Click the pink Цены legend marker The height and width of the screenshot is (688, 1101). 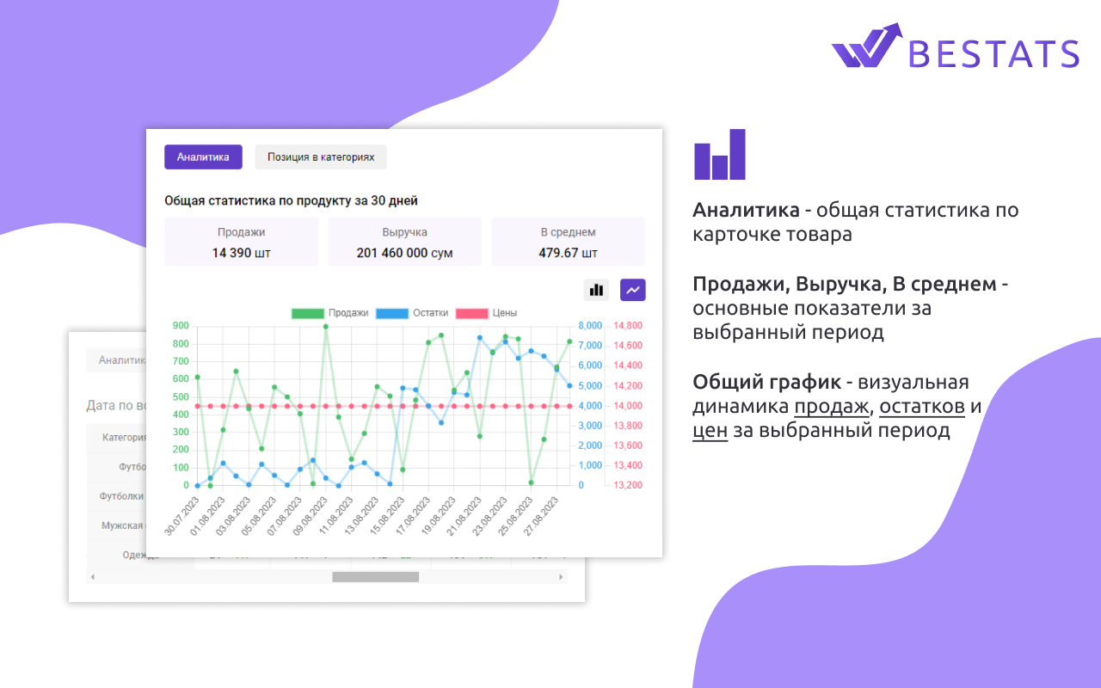pyautogui.click(x=473, y=313)
